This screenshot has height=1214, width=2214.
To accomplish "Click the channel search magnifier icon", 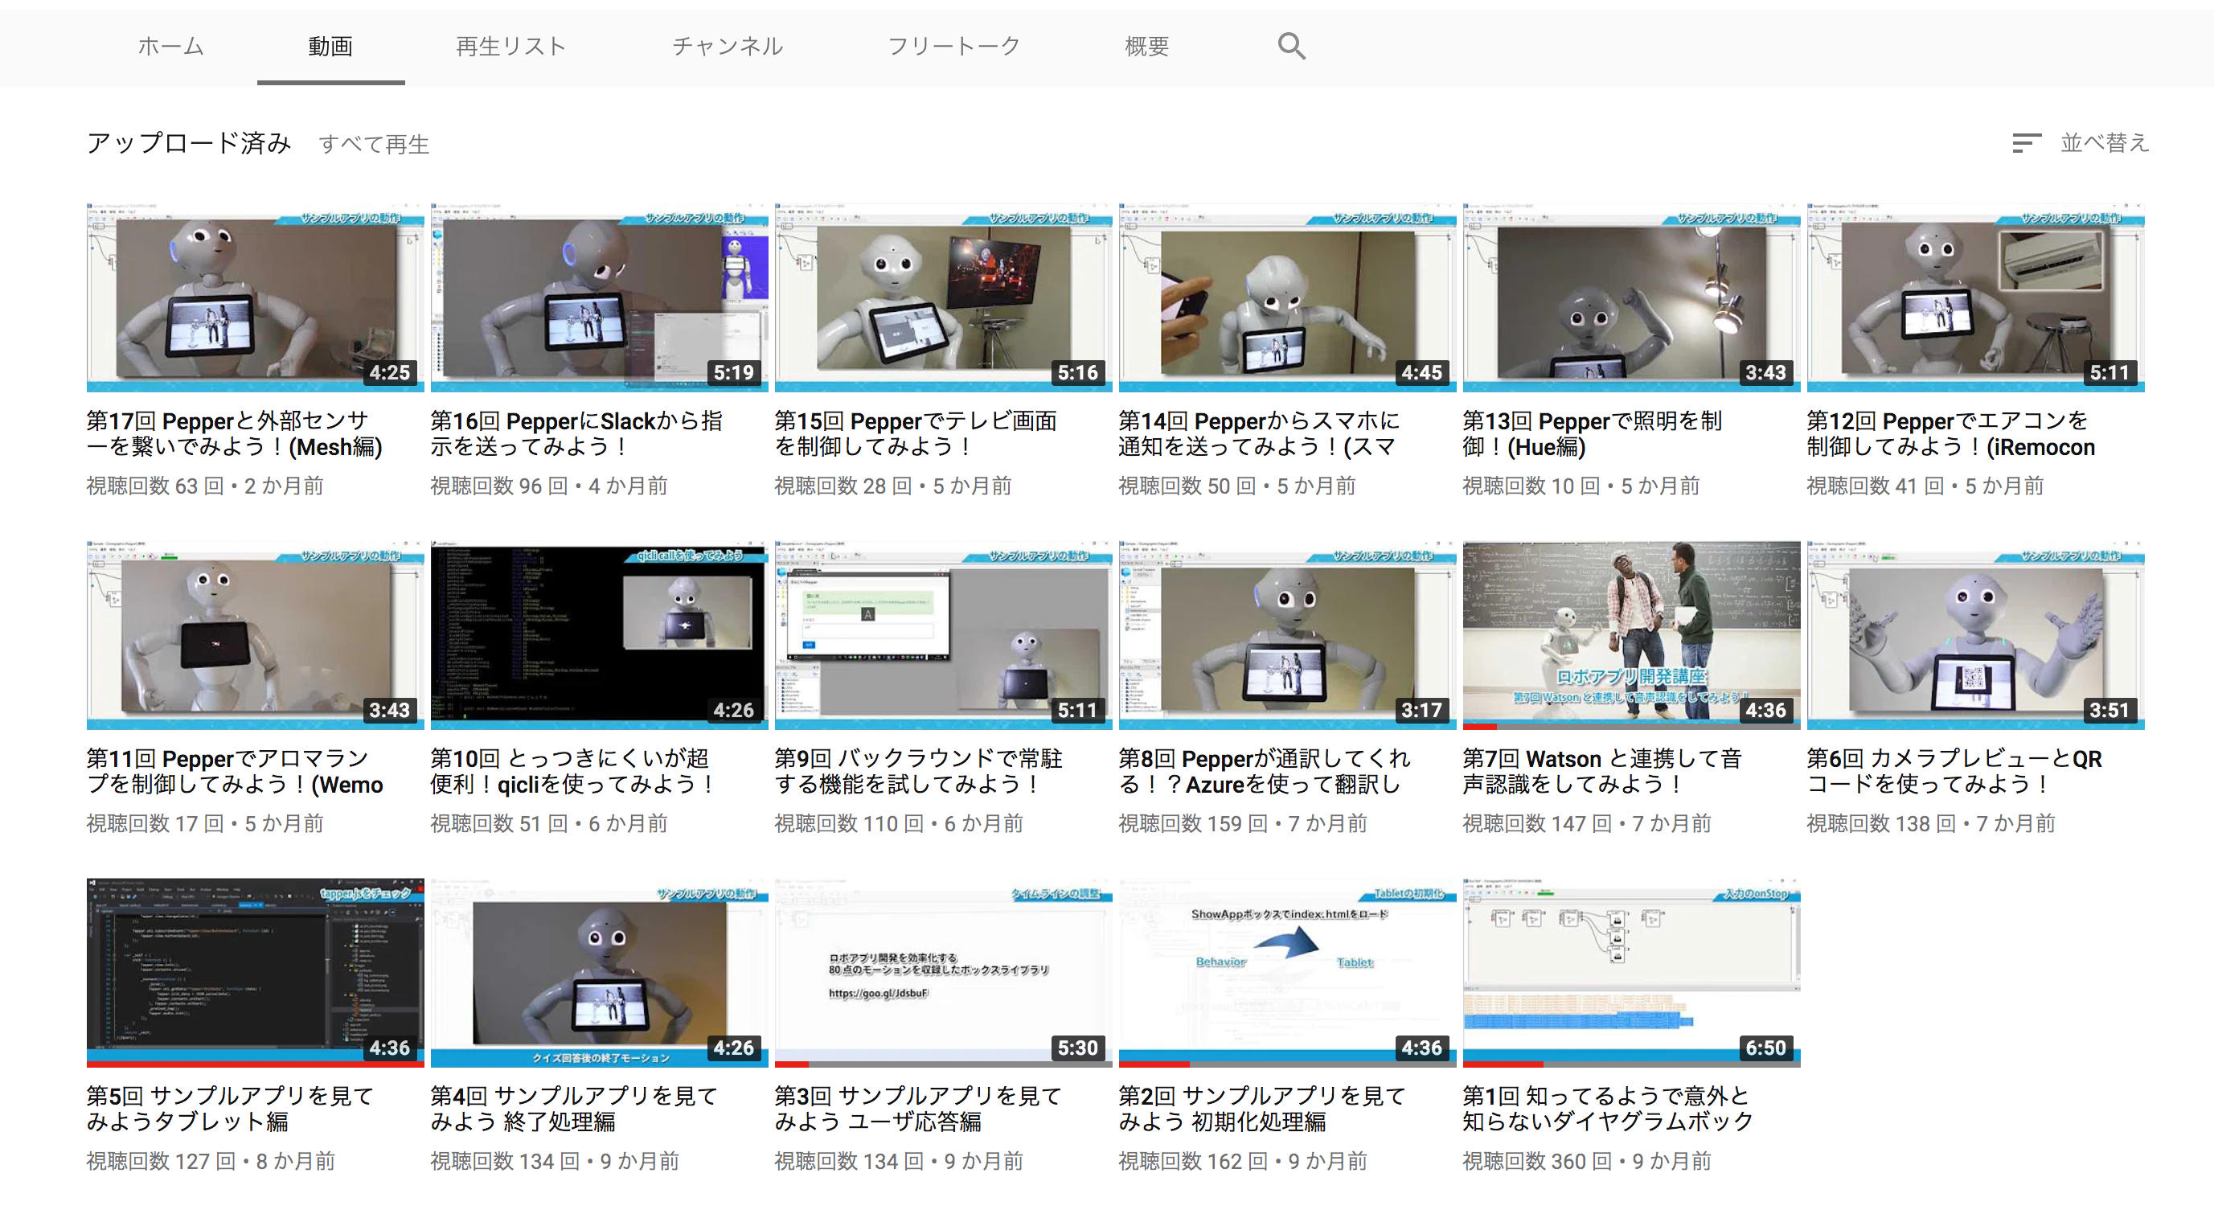I will click(x=1290, y=46).
